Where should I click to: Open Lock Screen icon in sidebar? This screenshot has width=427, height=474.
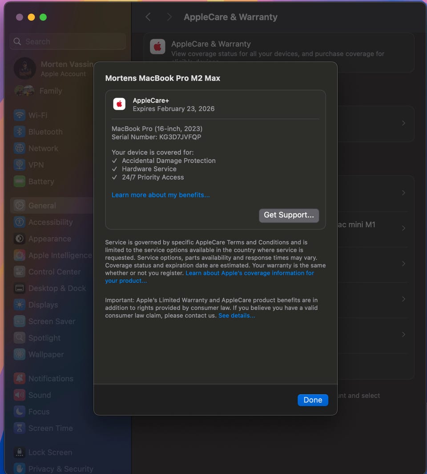click(20, 452)
